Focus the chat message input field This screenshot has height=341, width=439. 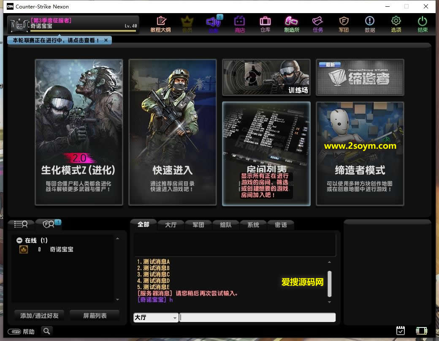(257, 317)
